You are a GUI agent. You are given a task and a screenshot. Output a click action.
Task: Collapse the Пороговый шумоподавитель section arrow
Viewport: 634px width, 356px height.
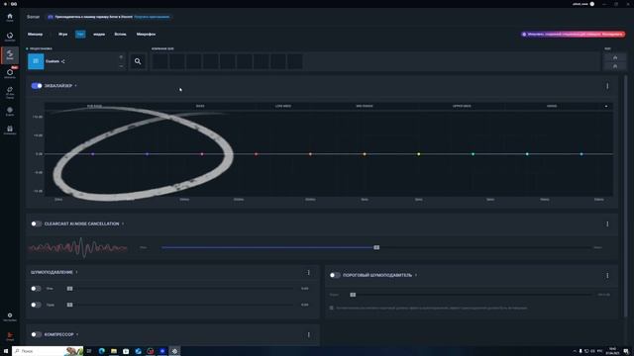coord(416,275)
